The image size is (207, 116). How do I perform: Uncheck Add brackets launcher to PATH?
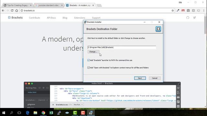[88, 60]
